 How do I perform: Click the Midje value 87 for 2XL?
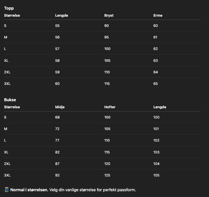[58, 164]
